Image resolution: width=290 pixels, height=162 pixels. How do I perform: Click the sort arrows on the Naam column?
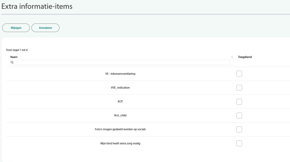232,57
